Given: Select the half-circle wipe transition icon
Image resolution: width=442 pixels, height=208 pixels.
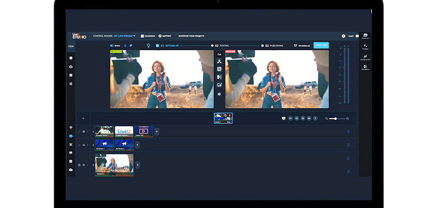Looking at the screenshot, I should [x=219, y=77].
